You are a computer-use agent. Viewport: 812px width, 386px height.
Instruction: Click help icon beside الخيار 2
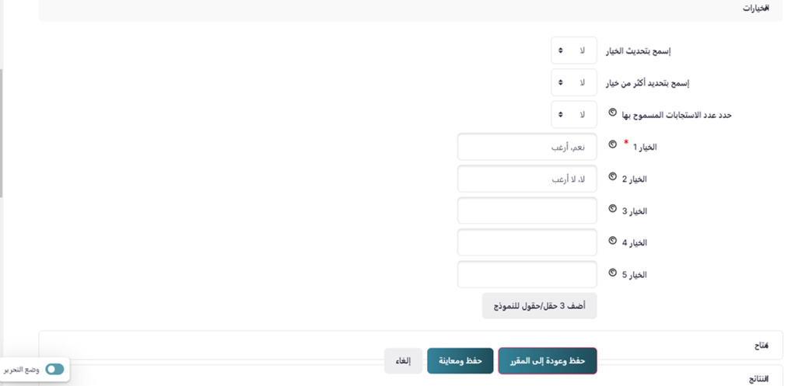click(x=613, y=177)
